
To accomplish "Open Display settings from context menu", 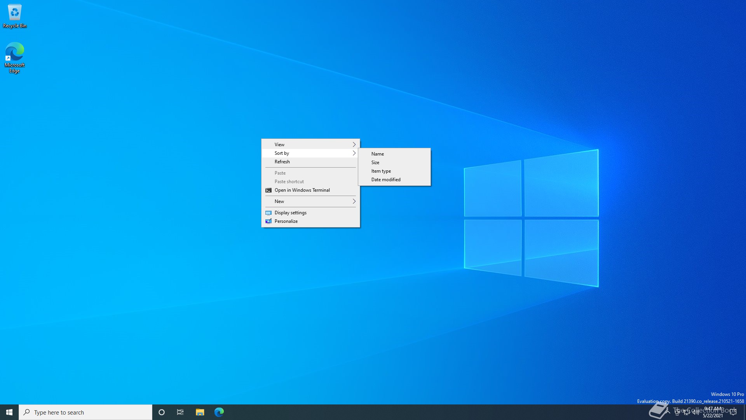I will click(x=290, y=213).
